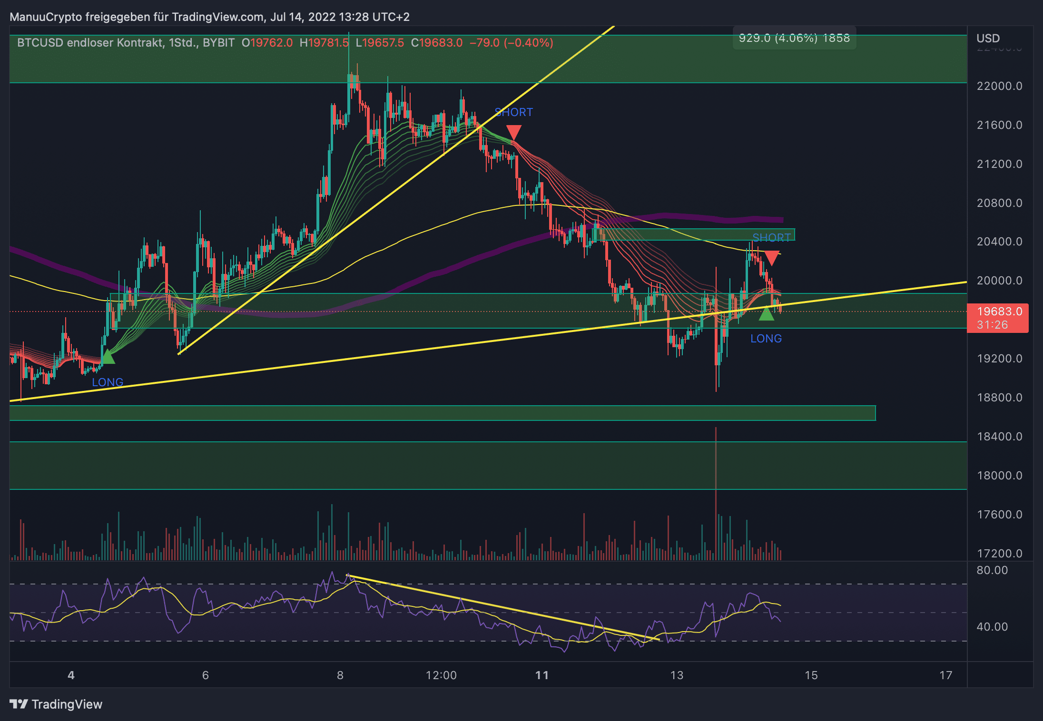Click the 17200.0 price axis label
The height and width of the screenshot is (721, 1043).
pos(999,554)
